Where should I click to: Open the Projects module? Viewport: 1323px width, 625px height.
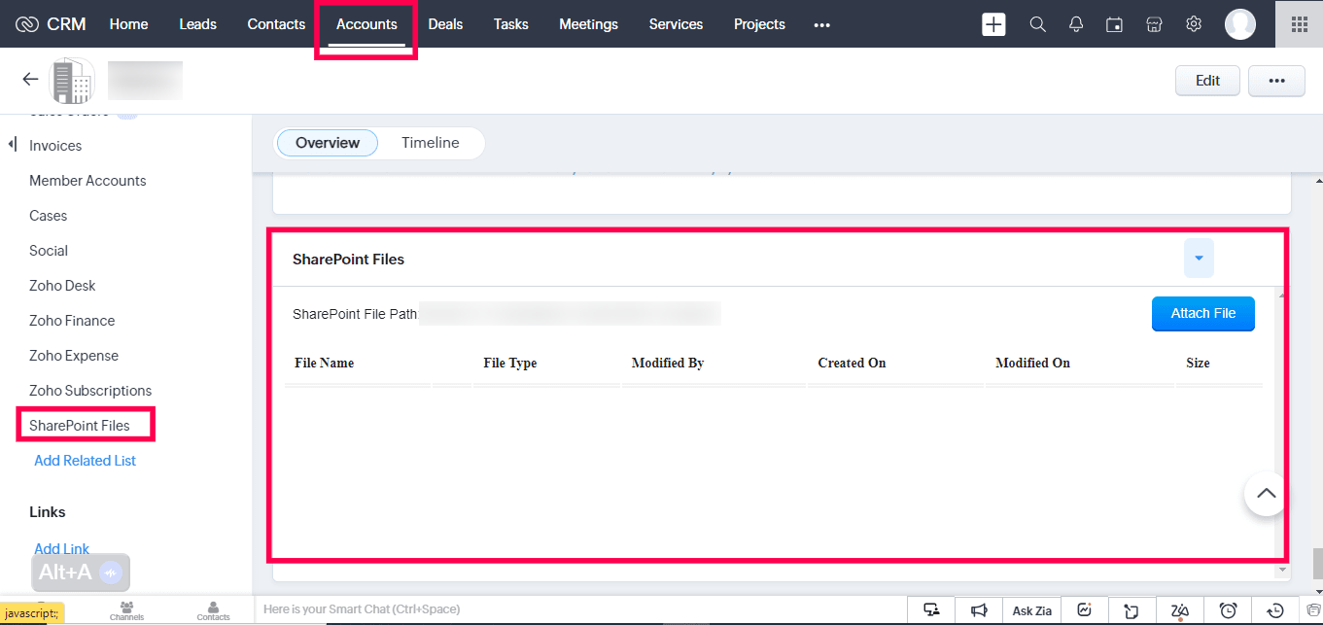click(759, 24)
